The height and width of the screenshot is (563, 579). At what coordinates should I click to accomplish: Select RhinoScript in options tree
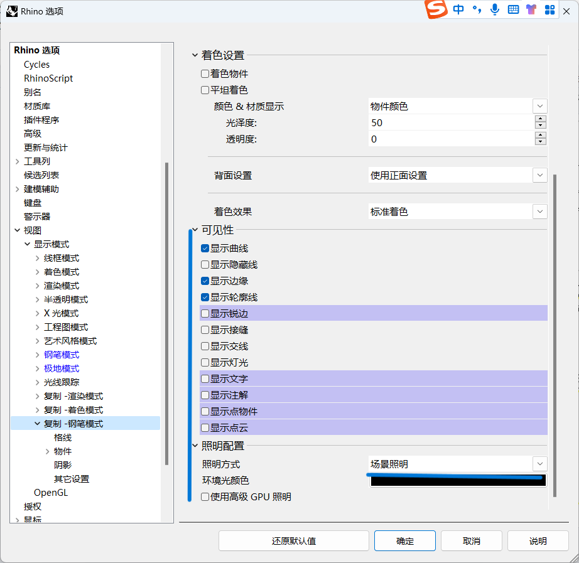tap(48, 78)
